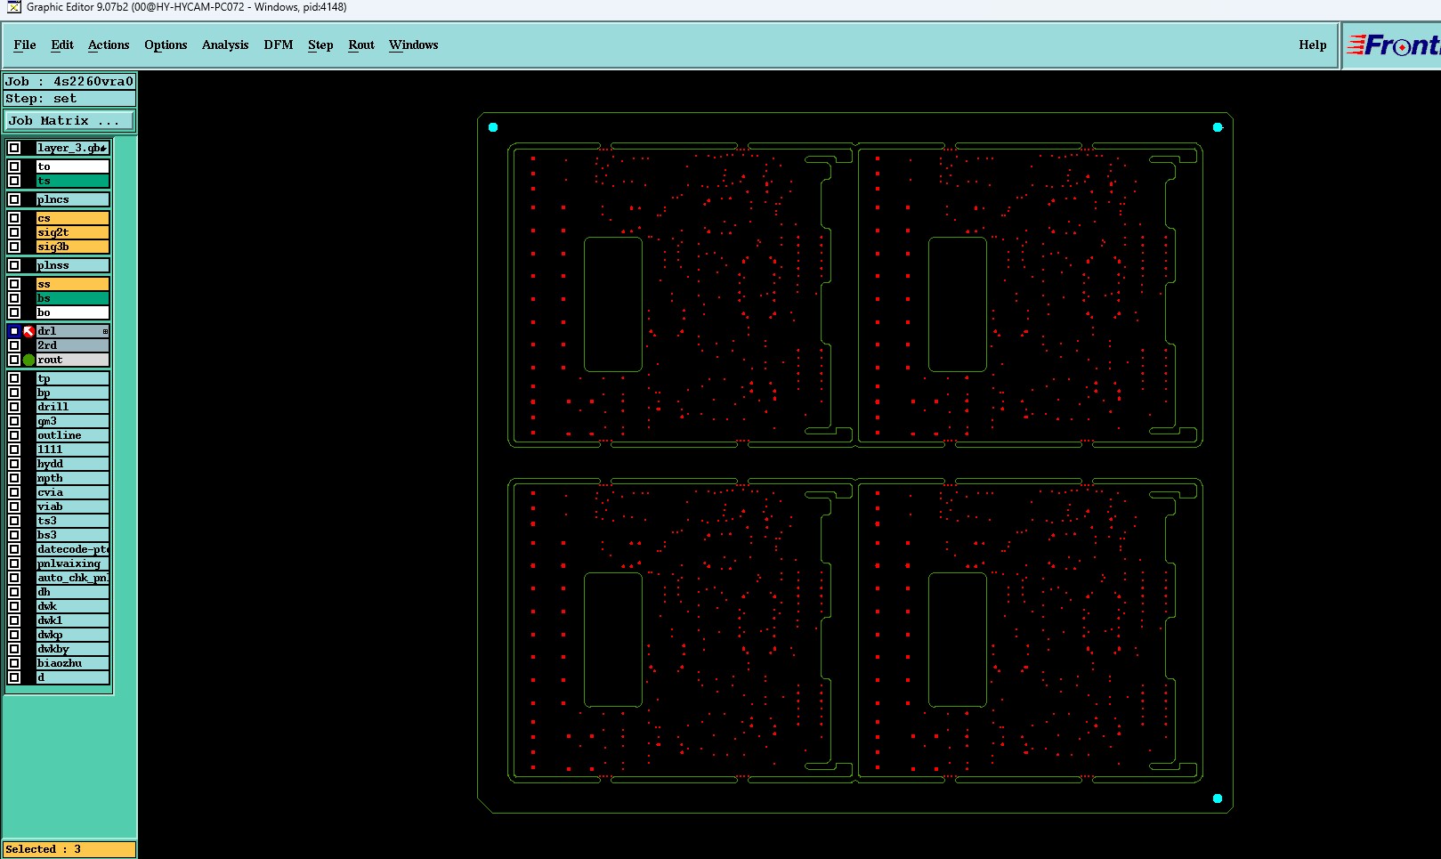Select the dwk1 layer name
The image size is (1441, 859).
[73, 620]
